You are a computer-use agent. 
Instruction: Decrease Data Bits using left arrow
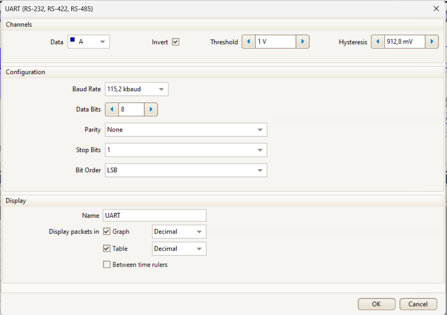[112, 109]
